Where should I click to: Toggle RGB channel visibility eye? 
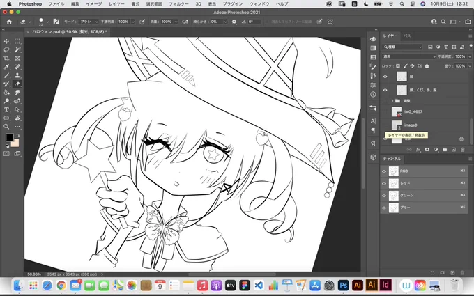(384, 171)
